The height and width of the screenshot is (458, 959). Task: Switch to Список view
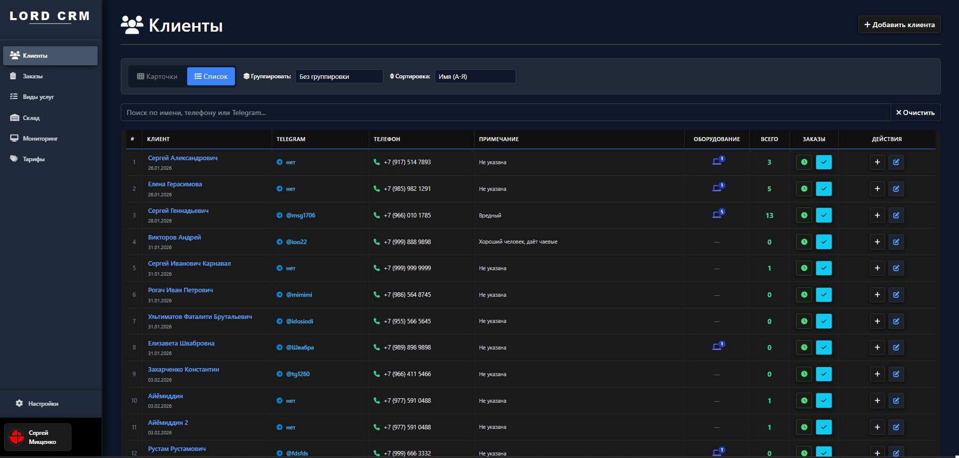point(211,76)
